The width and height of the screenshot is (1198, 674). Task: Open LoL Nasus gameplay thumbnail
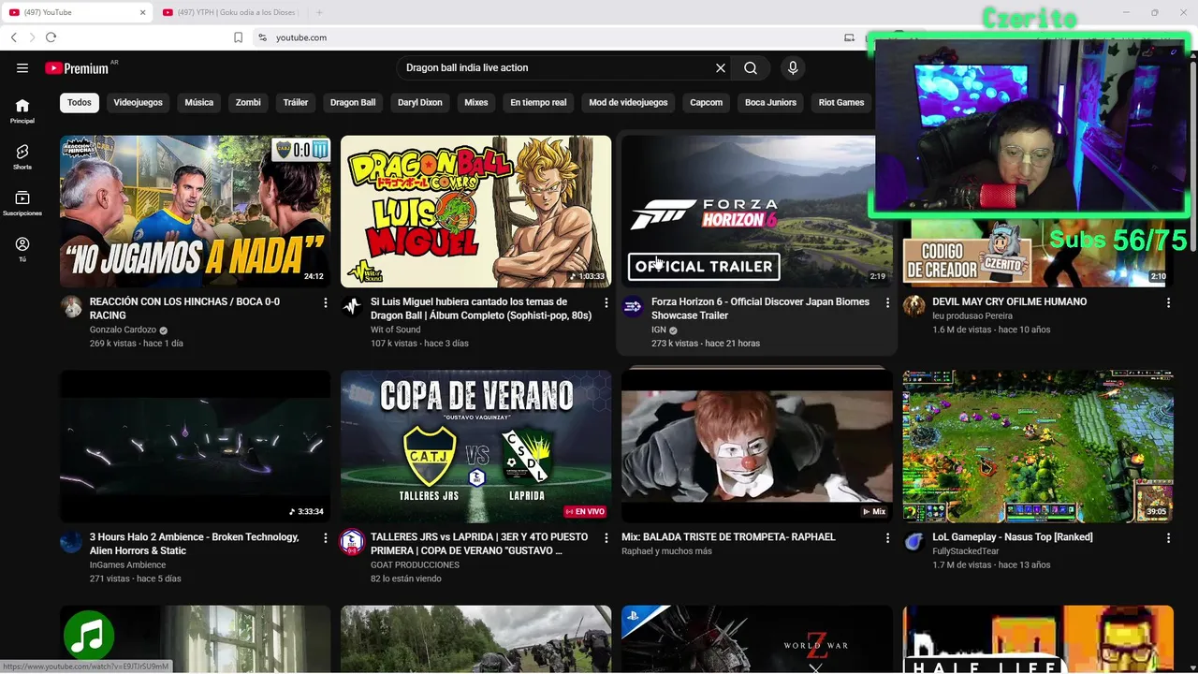tap(1037, 447)
